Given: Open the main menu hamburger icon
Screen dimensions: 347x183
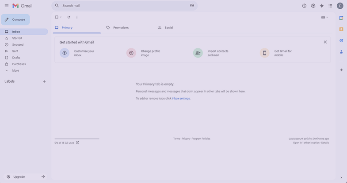Looking at the screenshot, I should [x=7, y=6].
